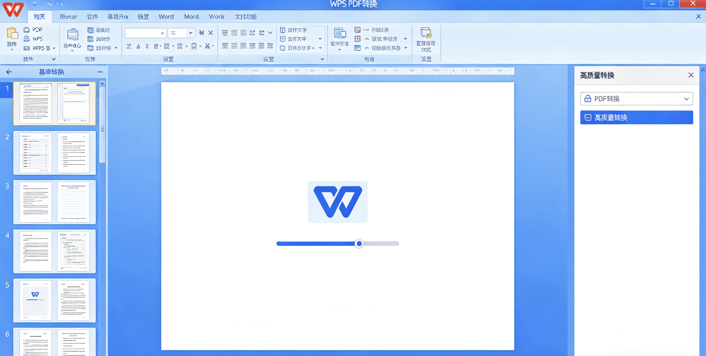
Task: Select the page 3 thumbnail in the sidebar
Action: 54,202
